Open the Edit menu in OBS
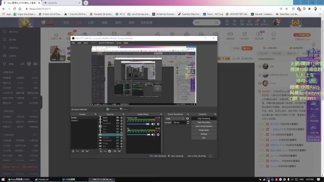 pyautogui.click(x=79, y=43)
